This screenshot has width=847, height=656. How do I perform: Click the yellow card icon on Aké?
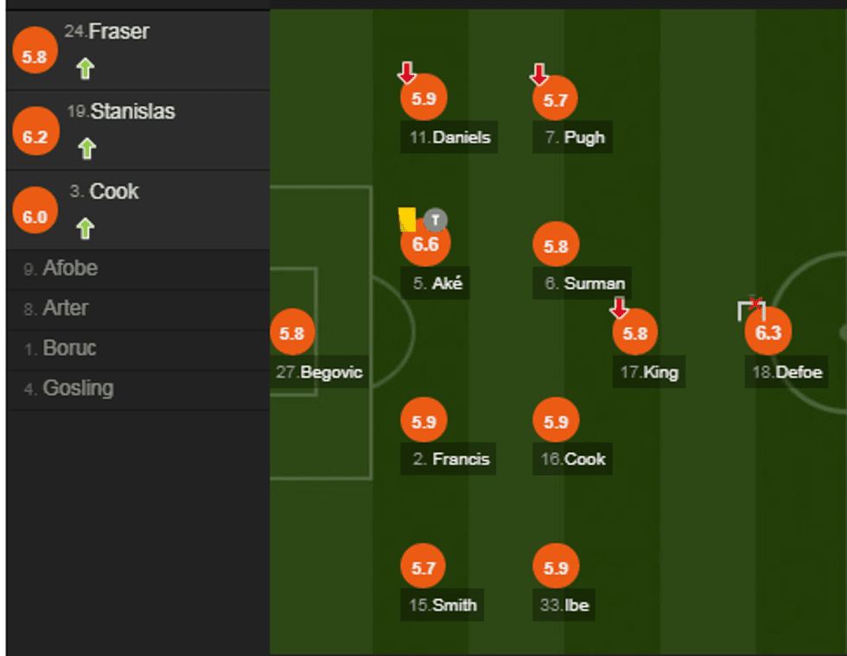tap(407, 220)
